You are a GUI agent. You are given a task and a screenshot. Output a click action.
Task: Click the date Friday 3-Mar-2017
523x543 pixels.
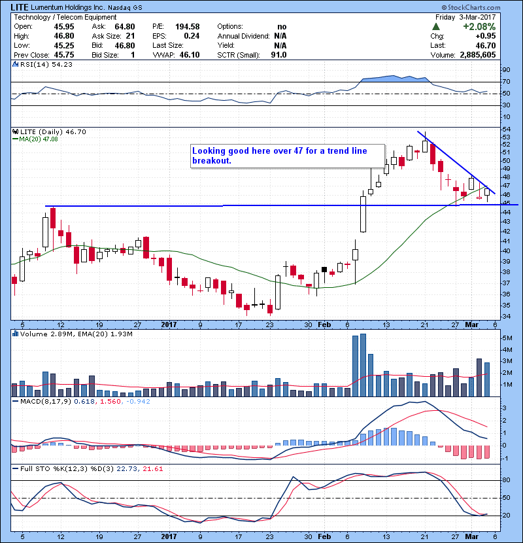[465, 17]
